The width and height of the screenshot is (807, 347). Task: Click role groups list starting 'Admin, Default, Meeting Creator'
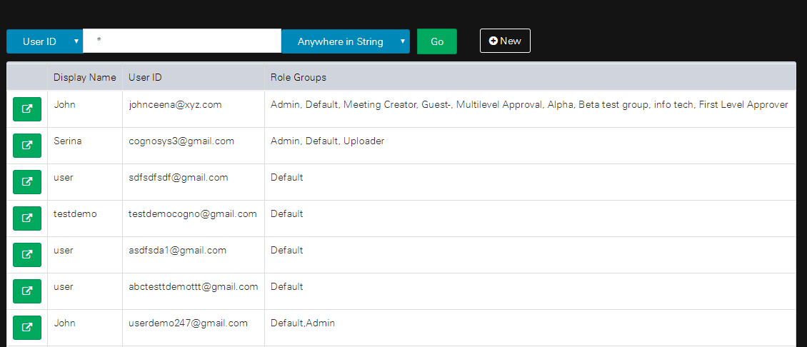pyautogui.click(x=530, y=104)
